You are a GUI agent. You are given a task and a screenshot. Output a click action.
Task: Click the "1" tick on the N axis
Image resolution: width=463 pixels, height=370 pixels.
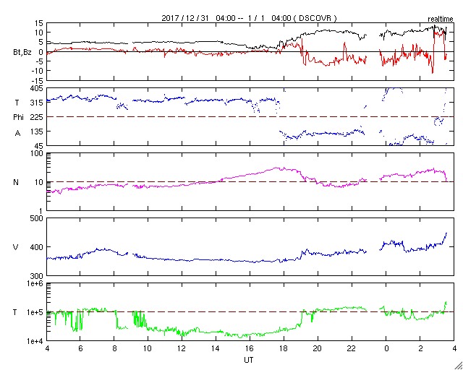pyautogui.click(x=41, y=211)
